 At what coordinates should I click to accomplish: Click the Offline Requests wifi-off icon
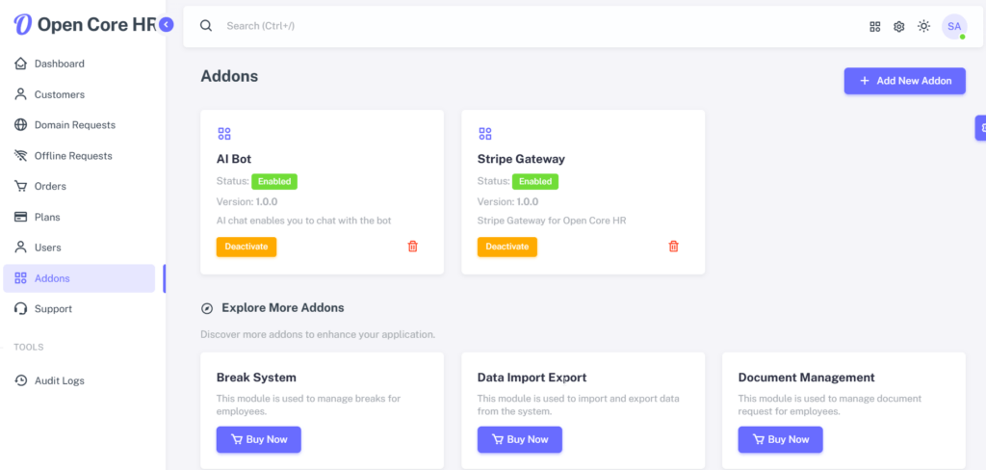tap(21, 155)
